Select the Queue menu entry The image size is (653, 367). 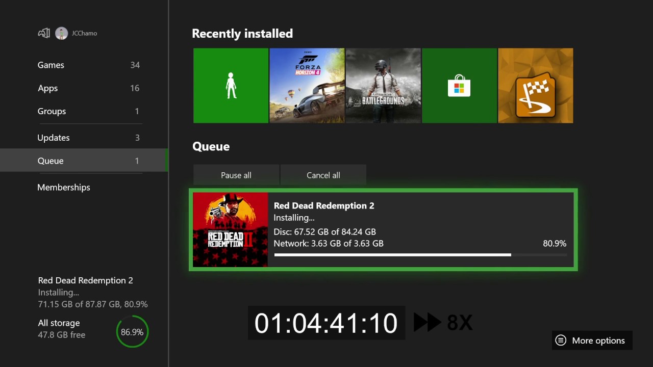point(84,161)
